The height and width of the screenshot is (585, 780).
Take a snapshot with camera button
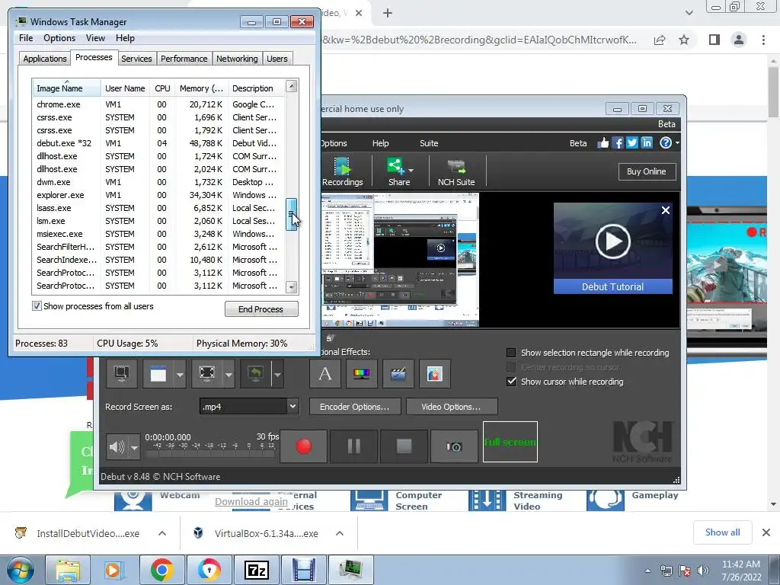click(x=454, y=446)
